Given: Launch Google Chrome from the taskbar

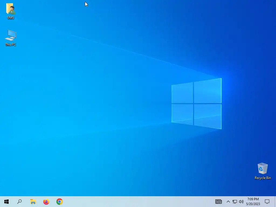Looking at the screenshot, I should [x=60, y=202].
